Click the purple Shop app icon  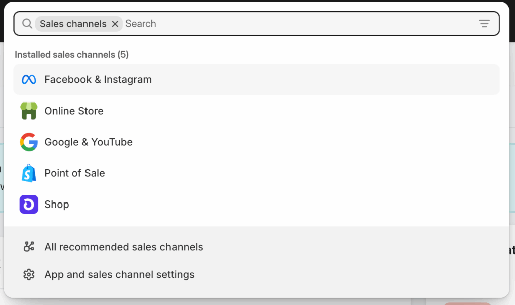pyautogui.click(x=29, y=205)
